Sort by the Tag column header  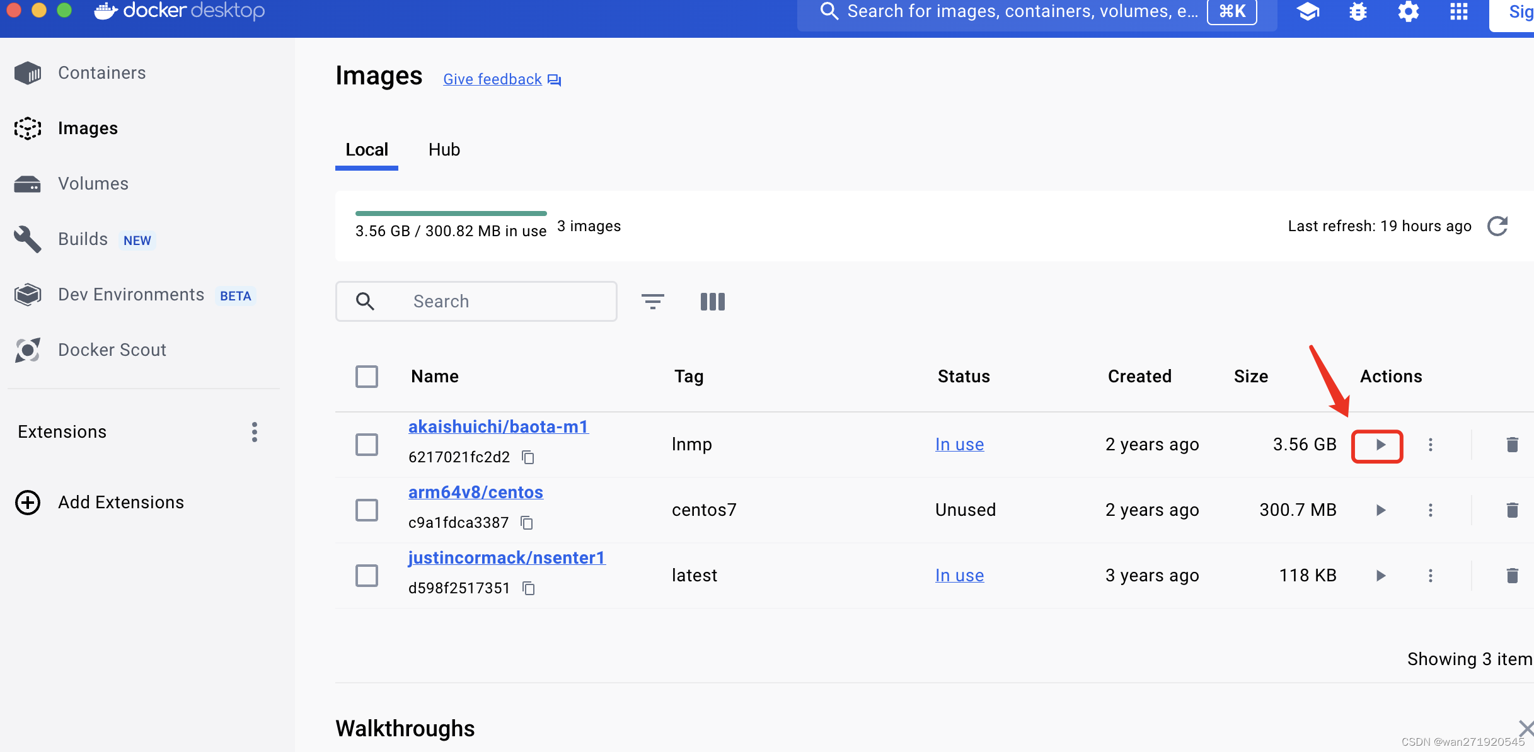pyautogui.click(x=689, y=377)
